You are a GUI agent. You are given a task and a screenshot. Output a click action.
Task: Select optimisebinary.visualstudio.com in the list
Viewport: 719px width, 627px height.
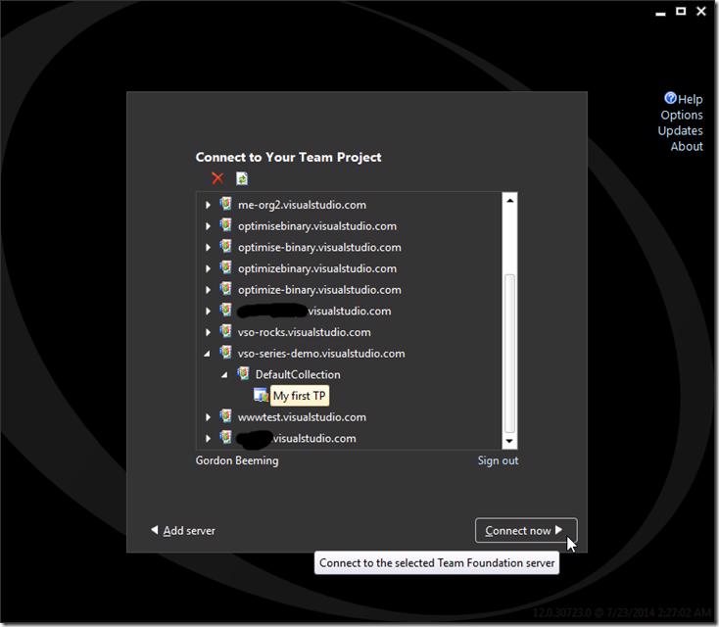click(x=317, y=226)
